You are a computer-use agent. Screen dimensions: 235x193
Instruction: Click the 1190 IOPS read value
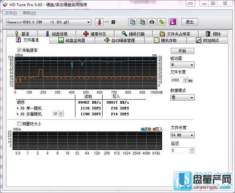click(x=91, y=114)
